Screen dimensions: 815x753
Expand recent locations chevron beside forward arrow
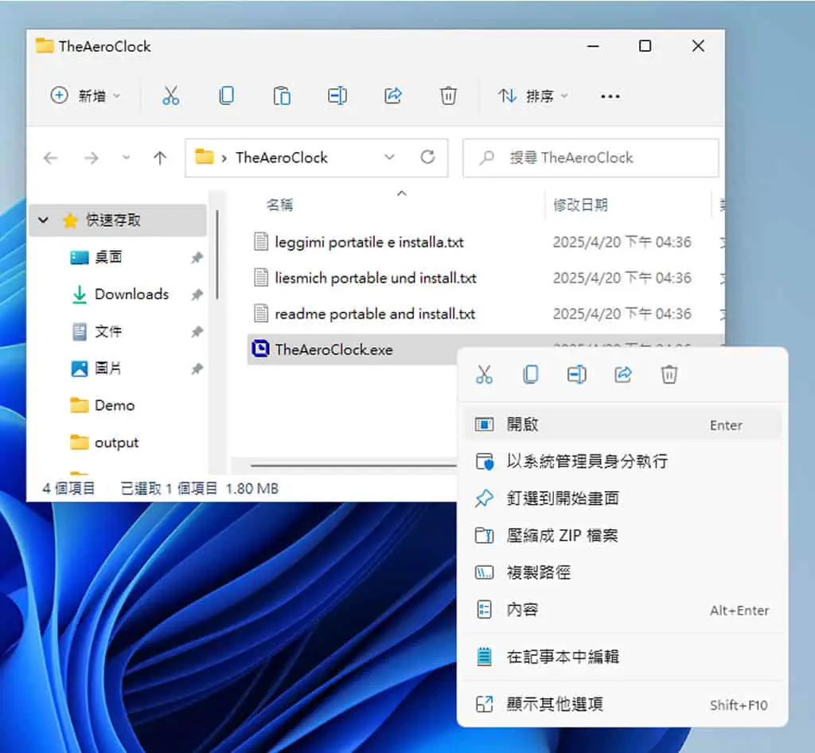point(126,157)
